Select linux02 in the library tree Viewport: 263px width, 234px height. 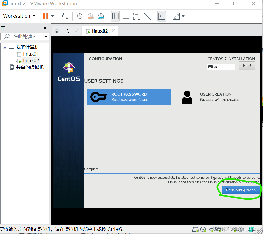[x=31, y=60]
